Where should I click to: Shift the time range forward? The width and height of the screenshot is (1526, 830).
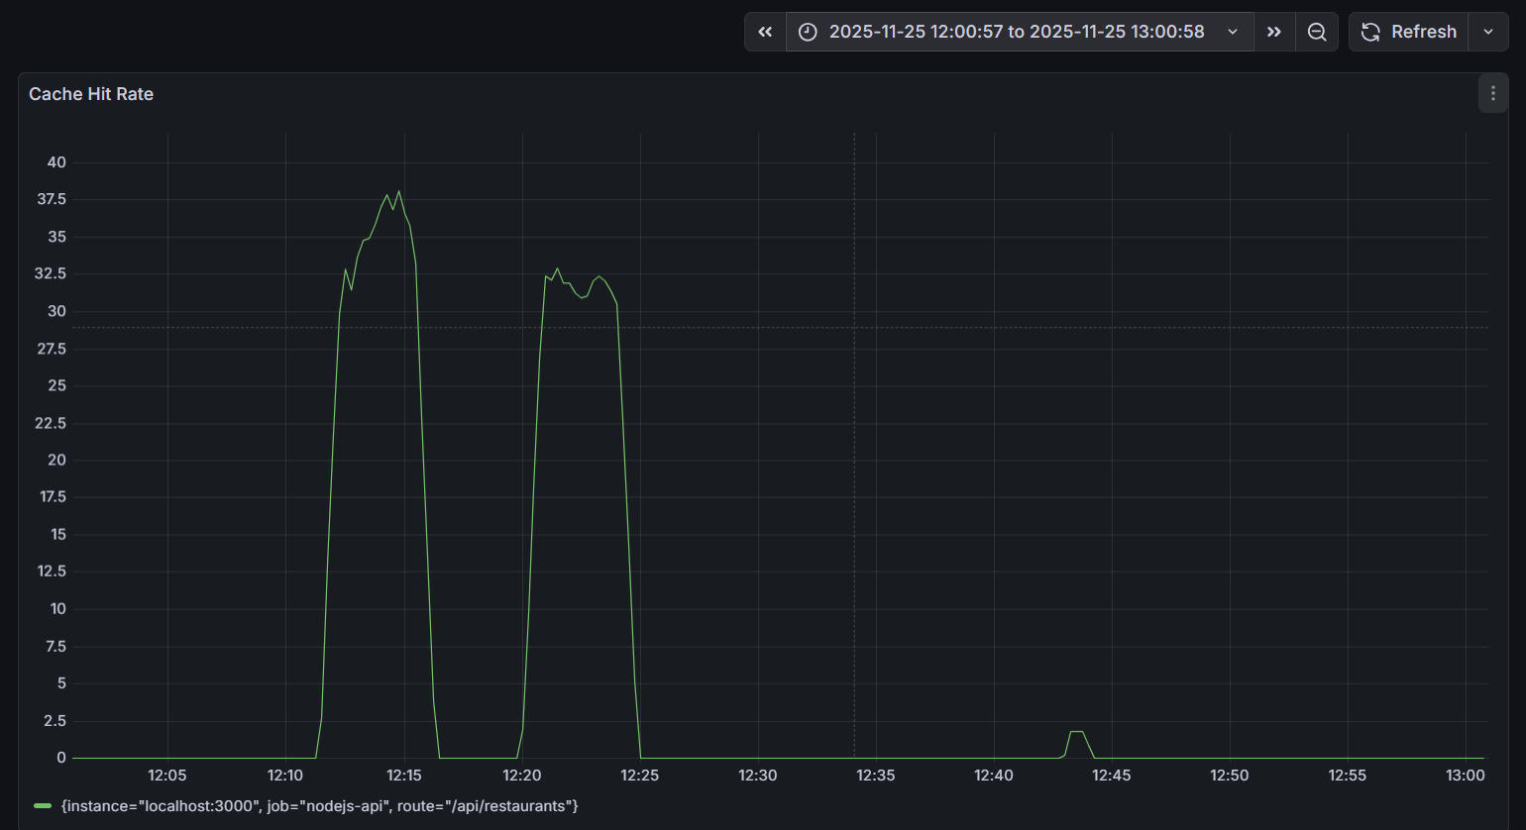point(1274,32)
